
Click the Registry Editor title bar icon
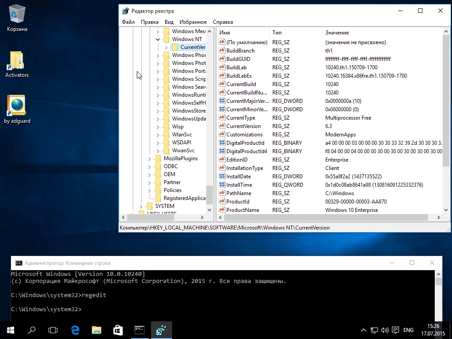[x=125, y=11]
